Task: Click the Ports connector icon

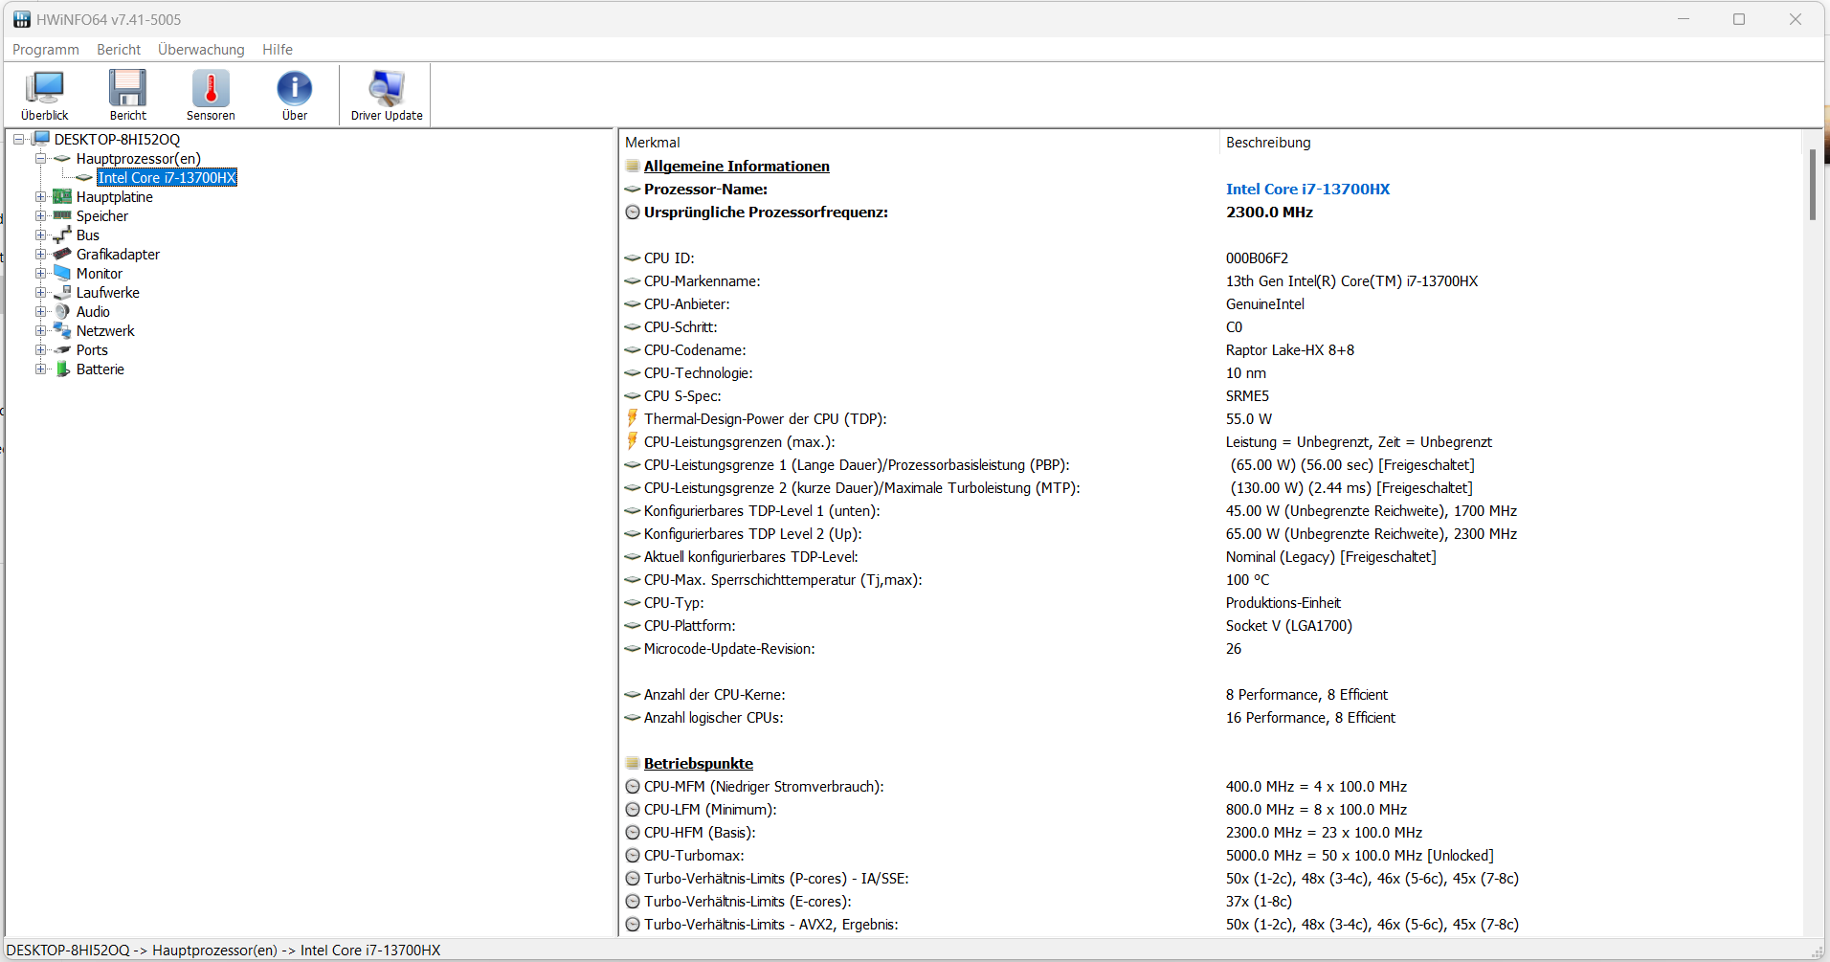Action: pyautogui.click(x=62, y=350)
